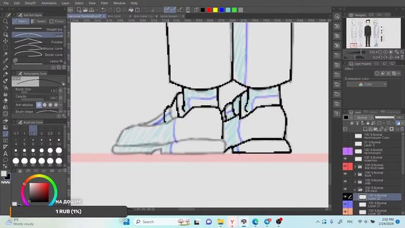Open the Filter menu

pos(104,3)
